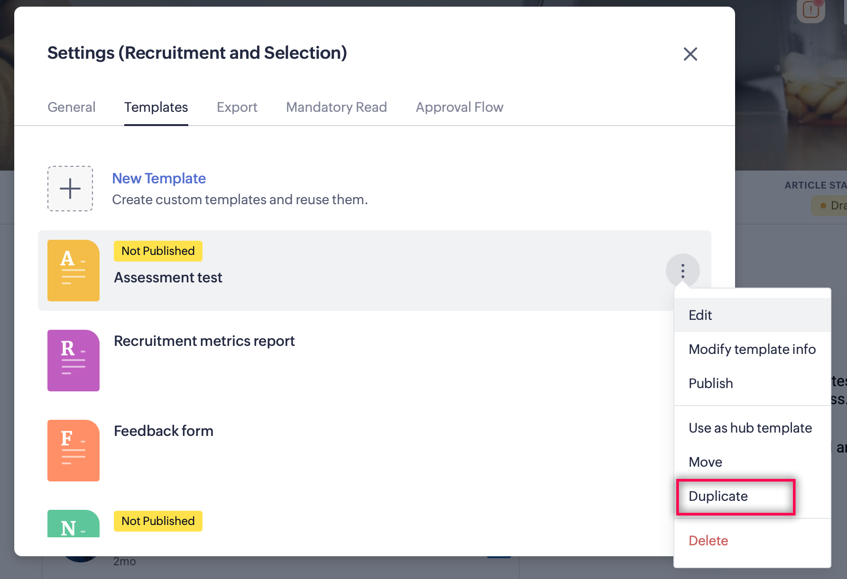The width and height of the screenshot is (847, 579).
Task: Select Modify template info option
Action: click(752, 349)
